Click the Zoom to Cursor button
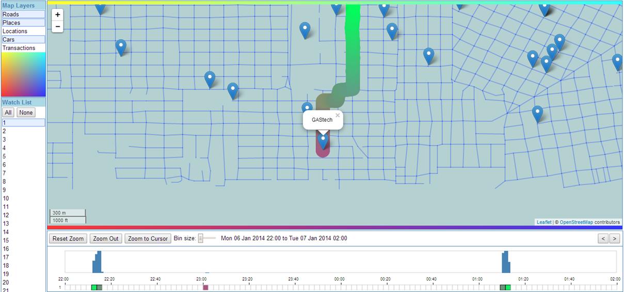The image size is (624, 292). [x=148, y=238]
